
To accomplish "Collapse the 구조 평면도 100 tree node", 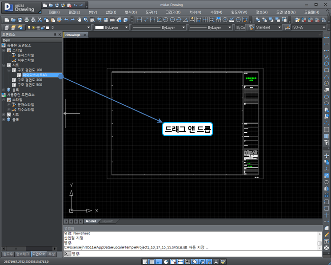I will tap(9, 70).
